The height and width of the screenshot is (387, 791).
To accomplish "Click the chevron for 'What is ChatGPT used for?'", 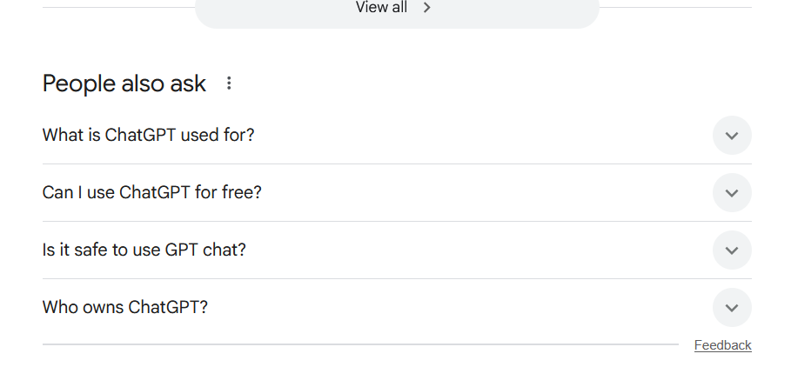I will pyautogui.click(x=732, y=136).
